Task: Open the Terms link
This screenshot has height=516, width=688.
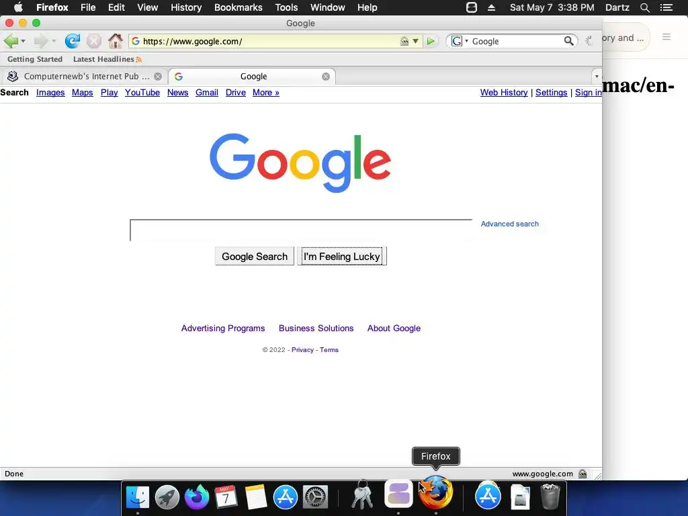Action: [329, 349]
